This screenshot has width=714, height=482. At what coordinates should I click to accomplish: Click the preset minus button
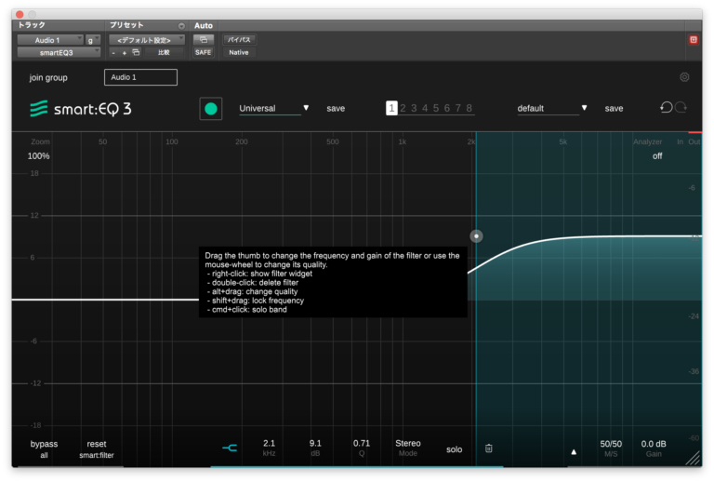pos(113,53)
